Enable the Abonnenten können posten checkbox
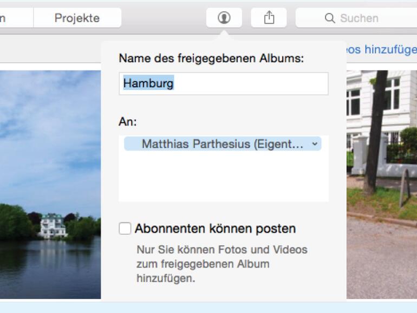Viewport: 417px width, 313px height. tap(125, 229)
